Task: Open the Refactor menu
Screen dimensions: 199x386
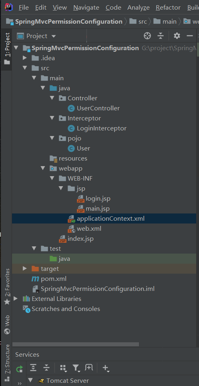Action: tap(169, 8)
